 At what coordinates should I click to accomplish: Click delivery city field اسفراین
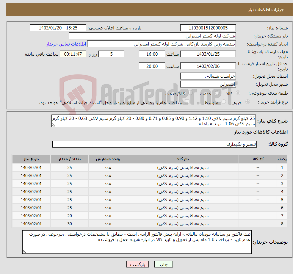tap(208, 84)
